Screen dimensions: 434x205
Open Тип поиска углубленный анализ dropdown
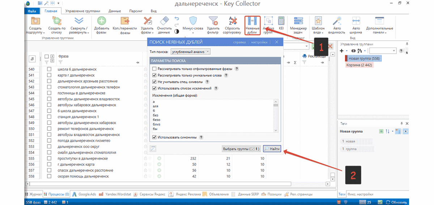[190, 52]
